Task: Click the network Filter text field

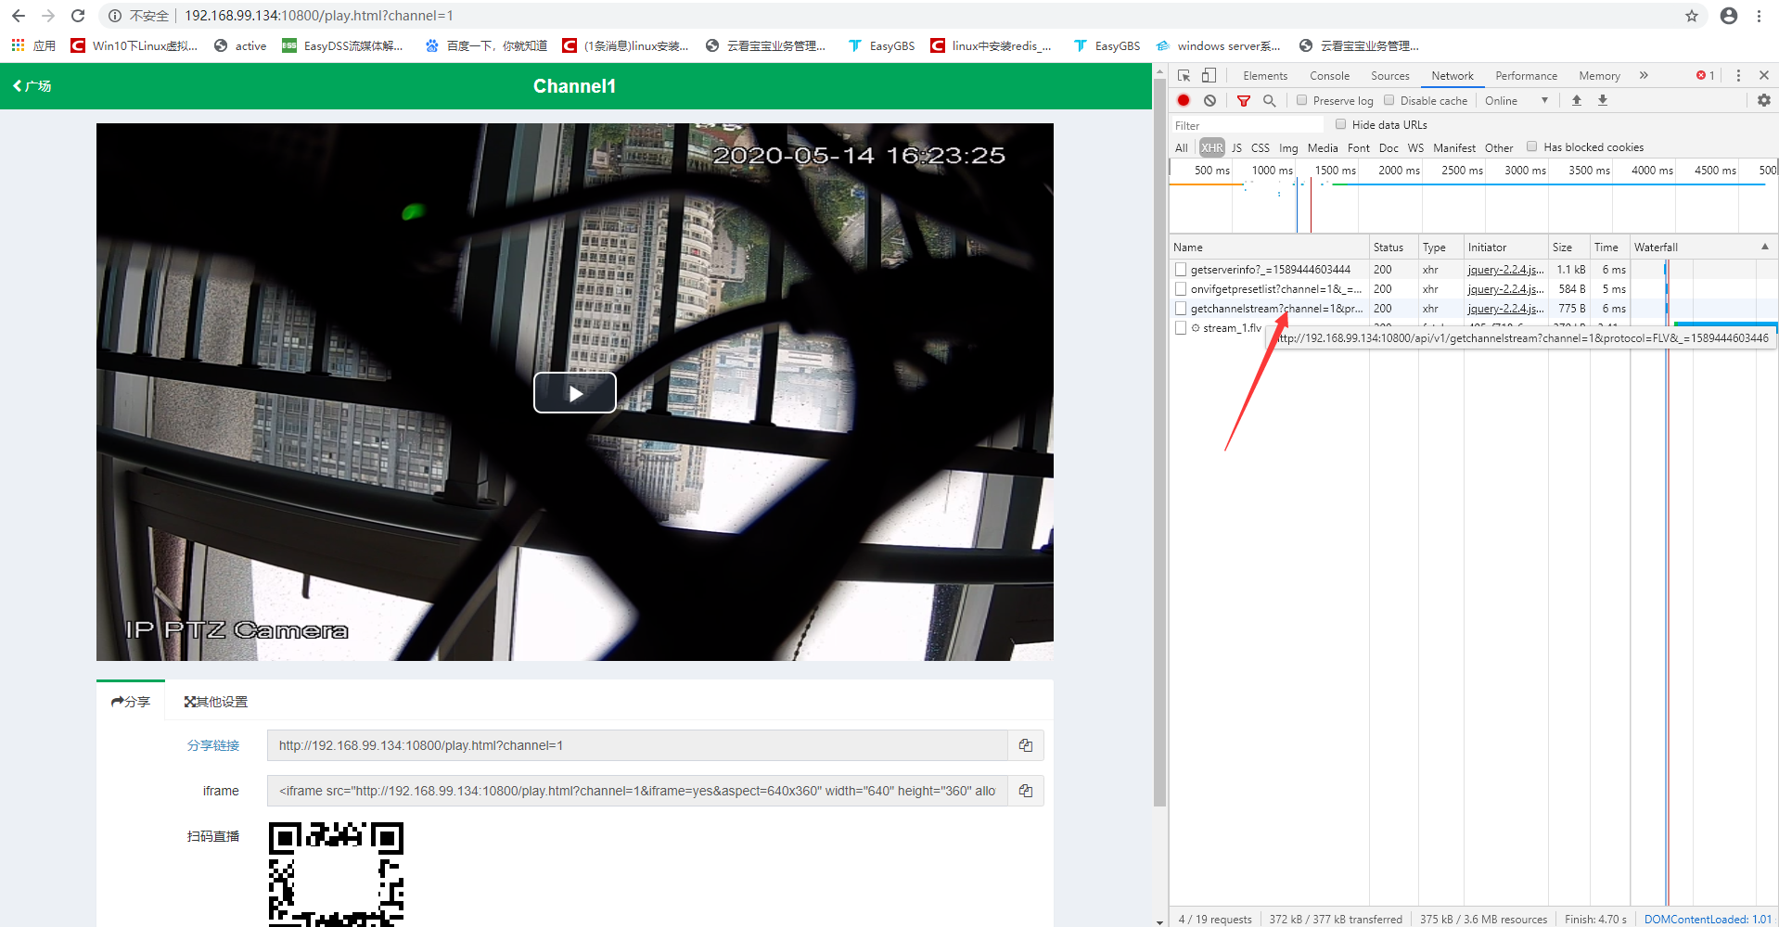Action: (1248, 125)
